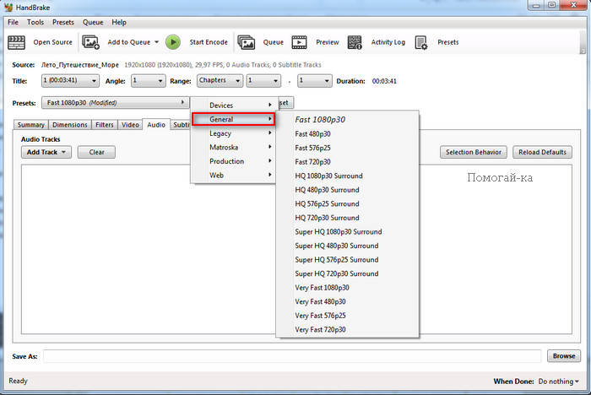Click the Browse button
This screenshot has width=591, height=395.
click(x=564, y=356)
